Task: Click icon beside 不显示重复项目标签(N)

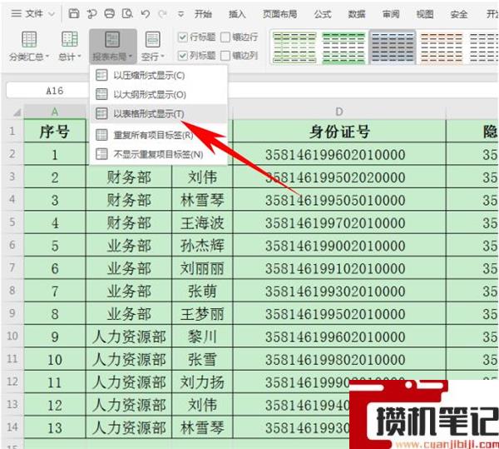Action: click(101, 154)
